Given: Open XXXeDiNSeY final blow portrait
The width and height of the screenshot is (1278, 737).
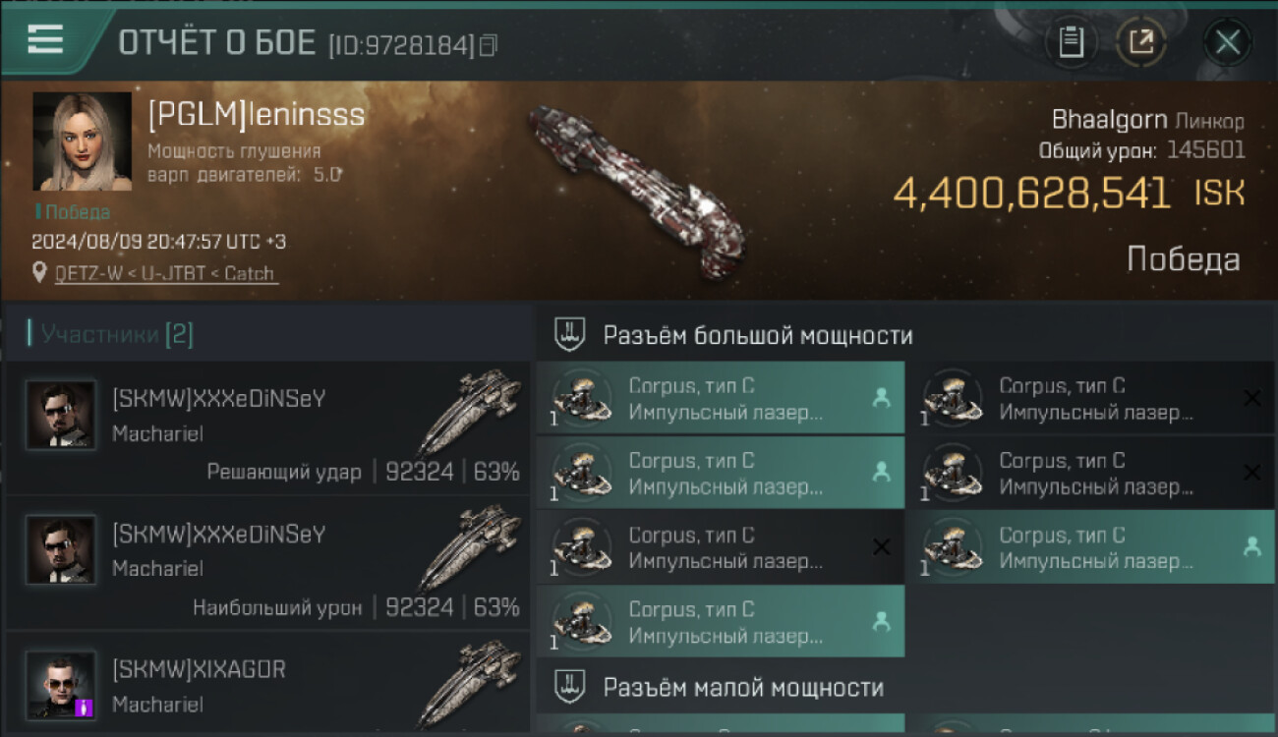Looking at the screenshot, I should click(61, 416).
